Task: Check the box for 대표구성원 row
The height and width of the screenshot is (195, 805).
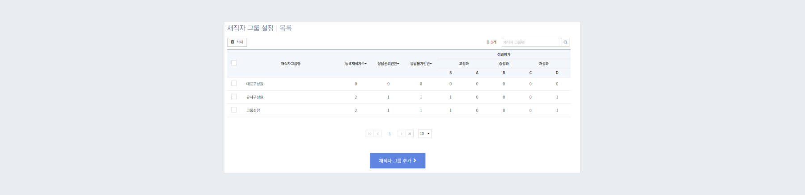Action: [234, 83]
